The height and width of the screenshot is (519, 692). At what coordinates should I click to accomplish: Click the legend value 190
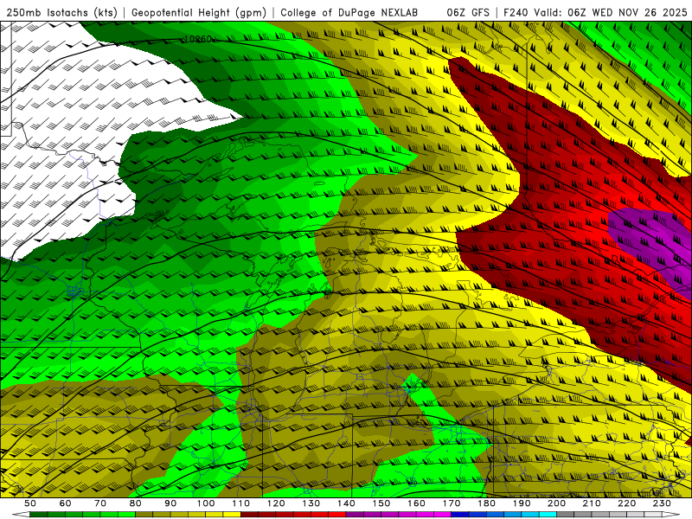(522, 503)
